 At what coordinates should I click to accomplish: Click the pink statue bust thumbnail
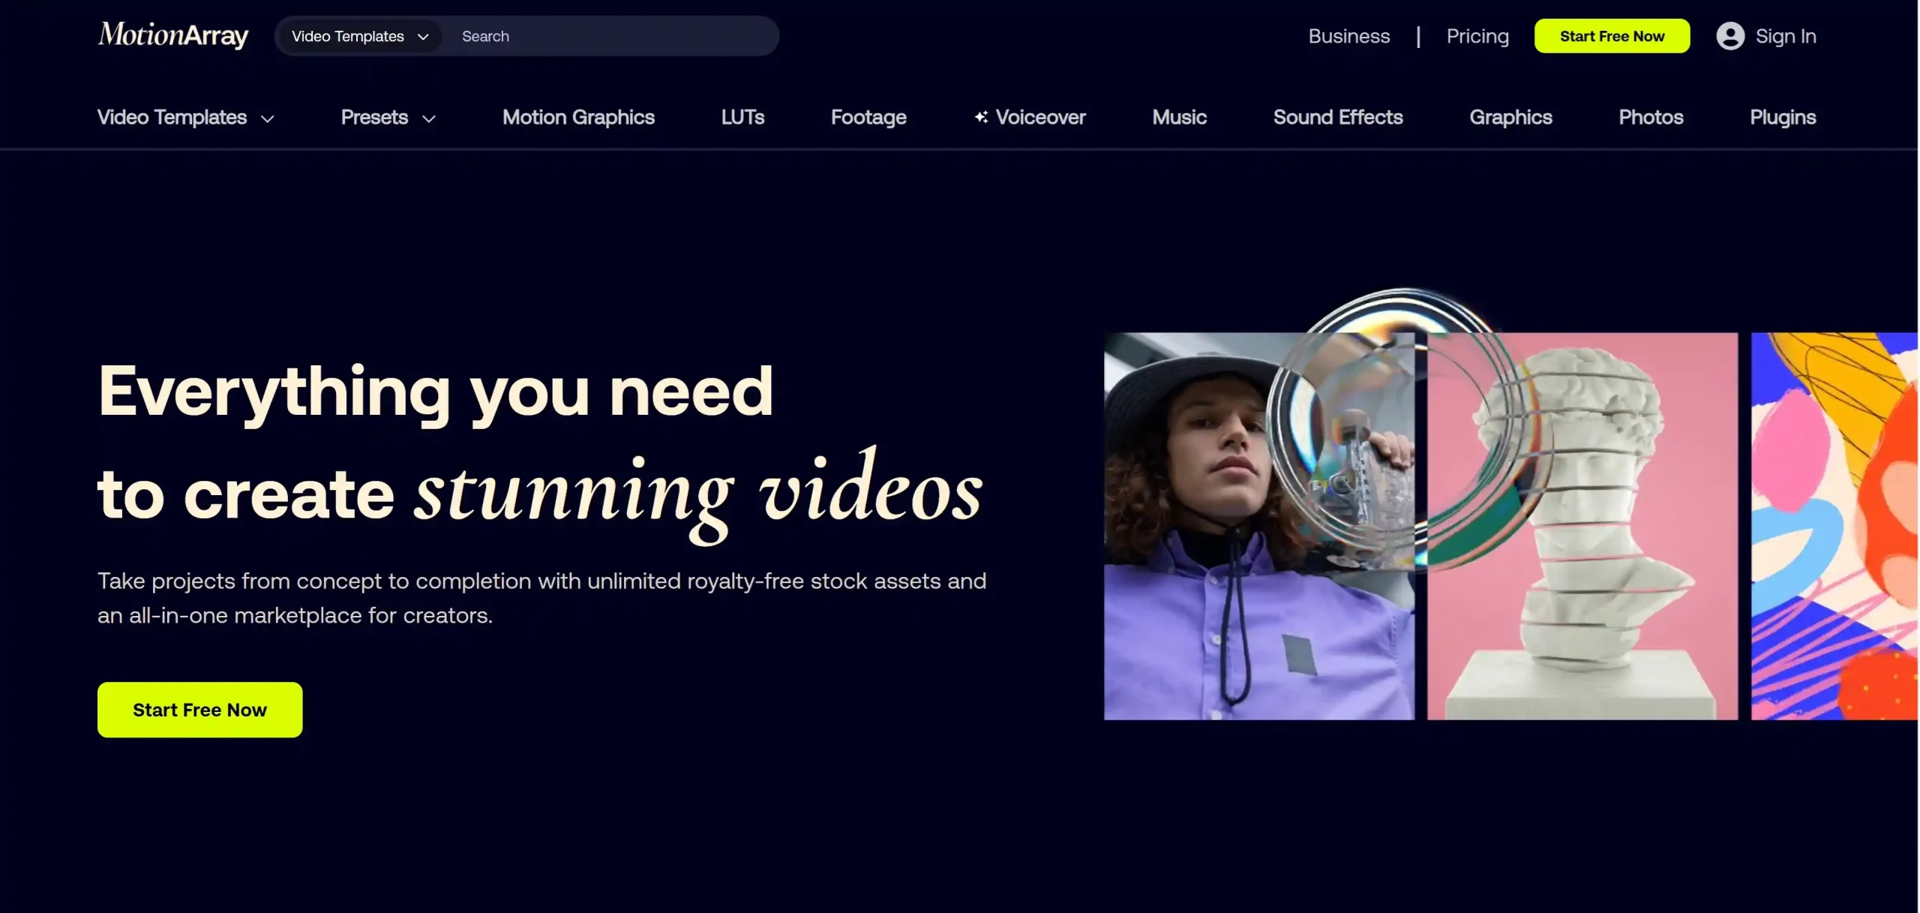point(1582,525)
